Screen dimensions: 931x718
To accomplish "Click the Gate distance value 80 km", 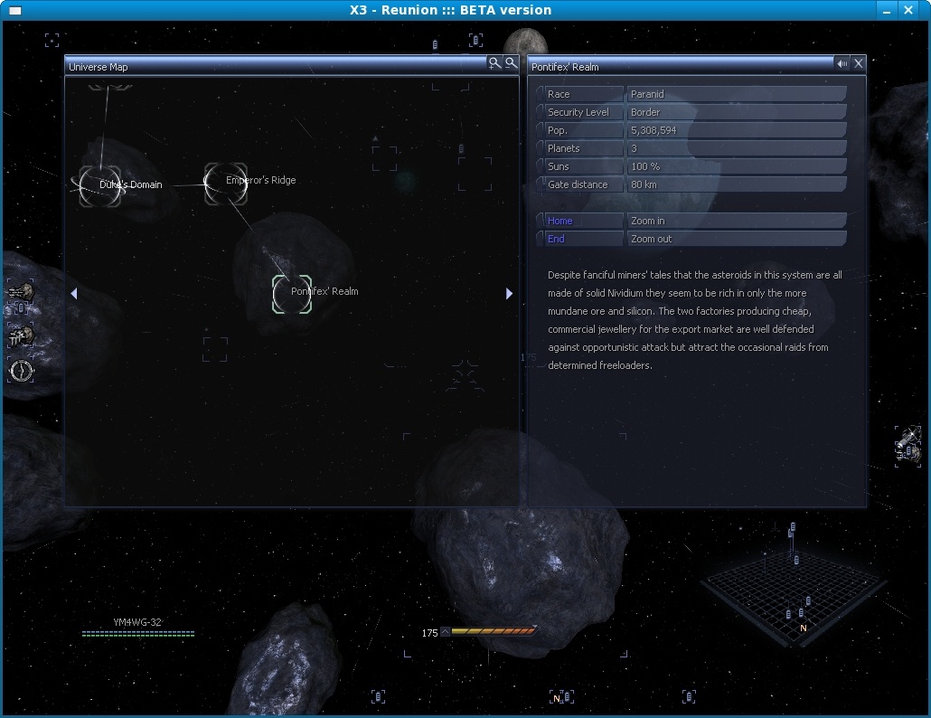I will pyautogui.click(x=737, y=184).
